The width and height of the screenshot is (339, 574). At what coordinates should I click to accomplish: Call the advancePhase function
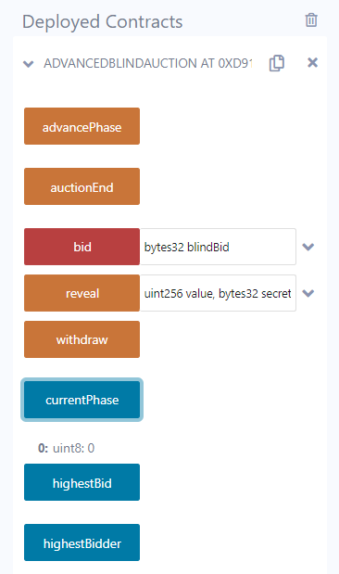pos(82,126)
